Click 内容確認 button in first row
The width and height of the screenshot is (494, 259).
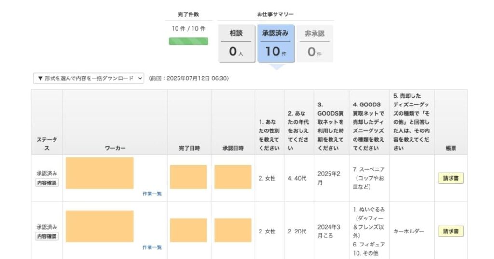point(47,182)
